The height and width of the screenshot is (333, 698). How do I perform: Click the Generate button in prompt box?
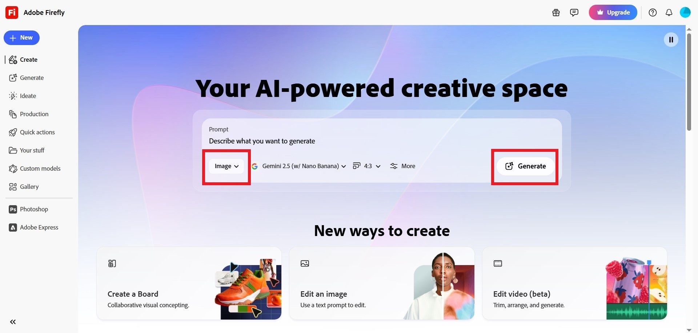click(x=526, y=166)
